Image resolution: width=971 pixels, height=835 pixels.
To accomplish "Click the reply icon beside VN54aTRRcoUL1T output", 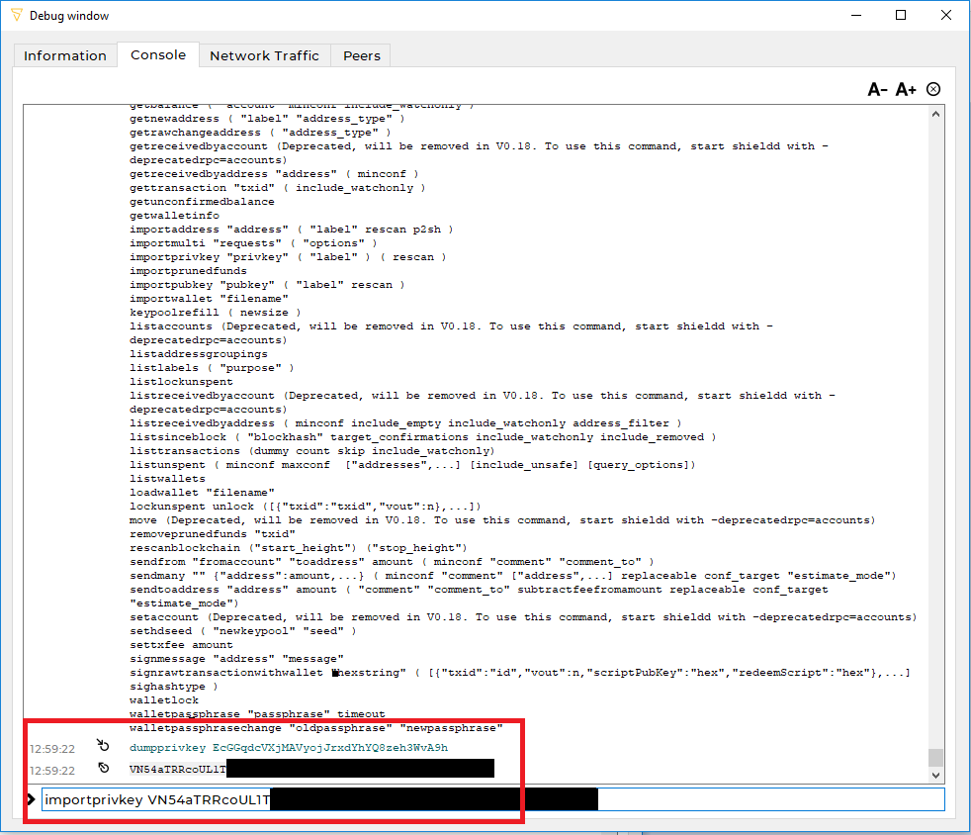I will click(103, 768).
